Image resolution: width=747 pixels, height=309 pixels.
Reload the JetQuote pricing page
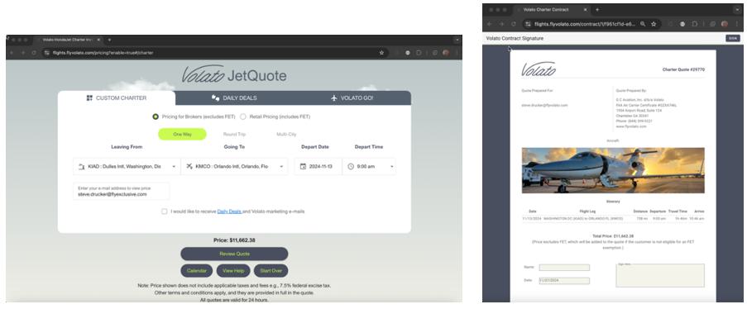coord(34,53)
